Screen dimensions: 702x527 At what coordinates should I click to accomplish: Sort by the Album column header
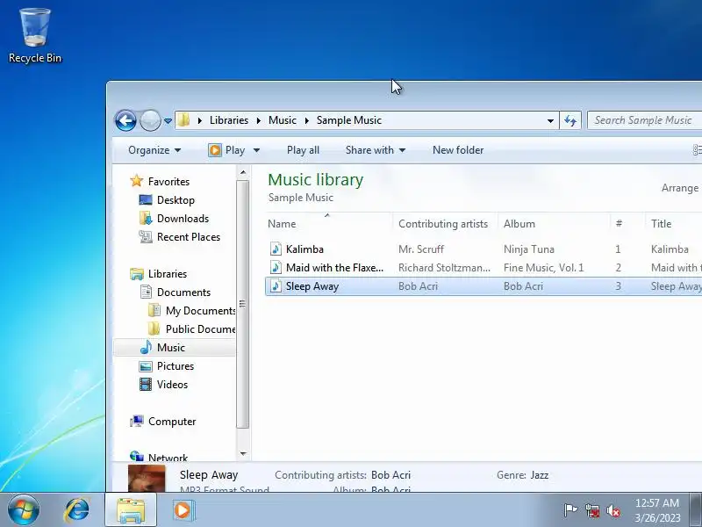pos(554,224)
